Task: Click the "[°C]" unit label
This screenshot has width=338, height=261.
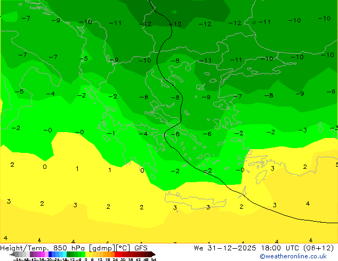Action: pos(123,248)
